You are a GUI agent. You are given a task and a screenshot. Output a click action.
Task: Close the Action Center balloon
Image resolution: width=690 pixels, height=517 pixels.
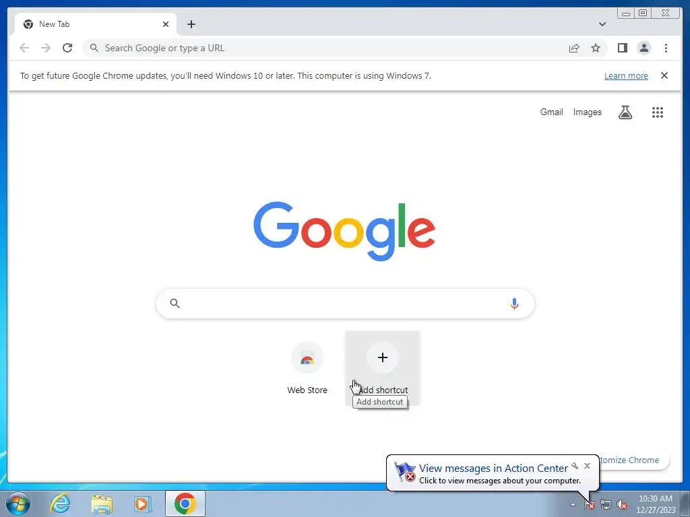click(x=587, y=466)
